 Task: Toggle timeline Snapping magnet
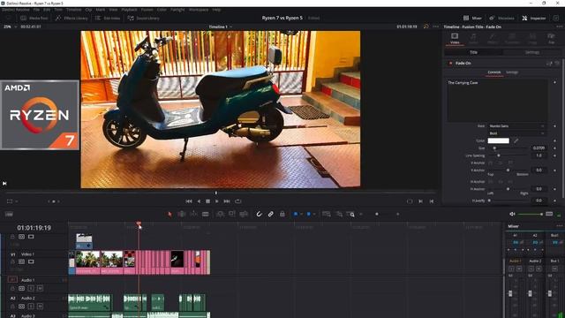coord(259,214)
